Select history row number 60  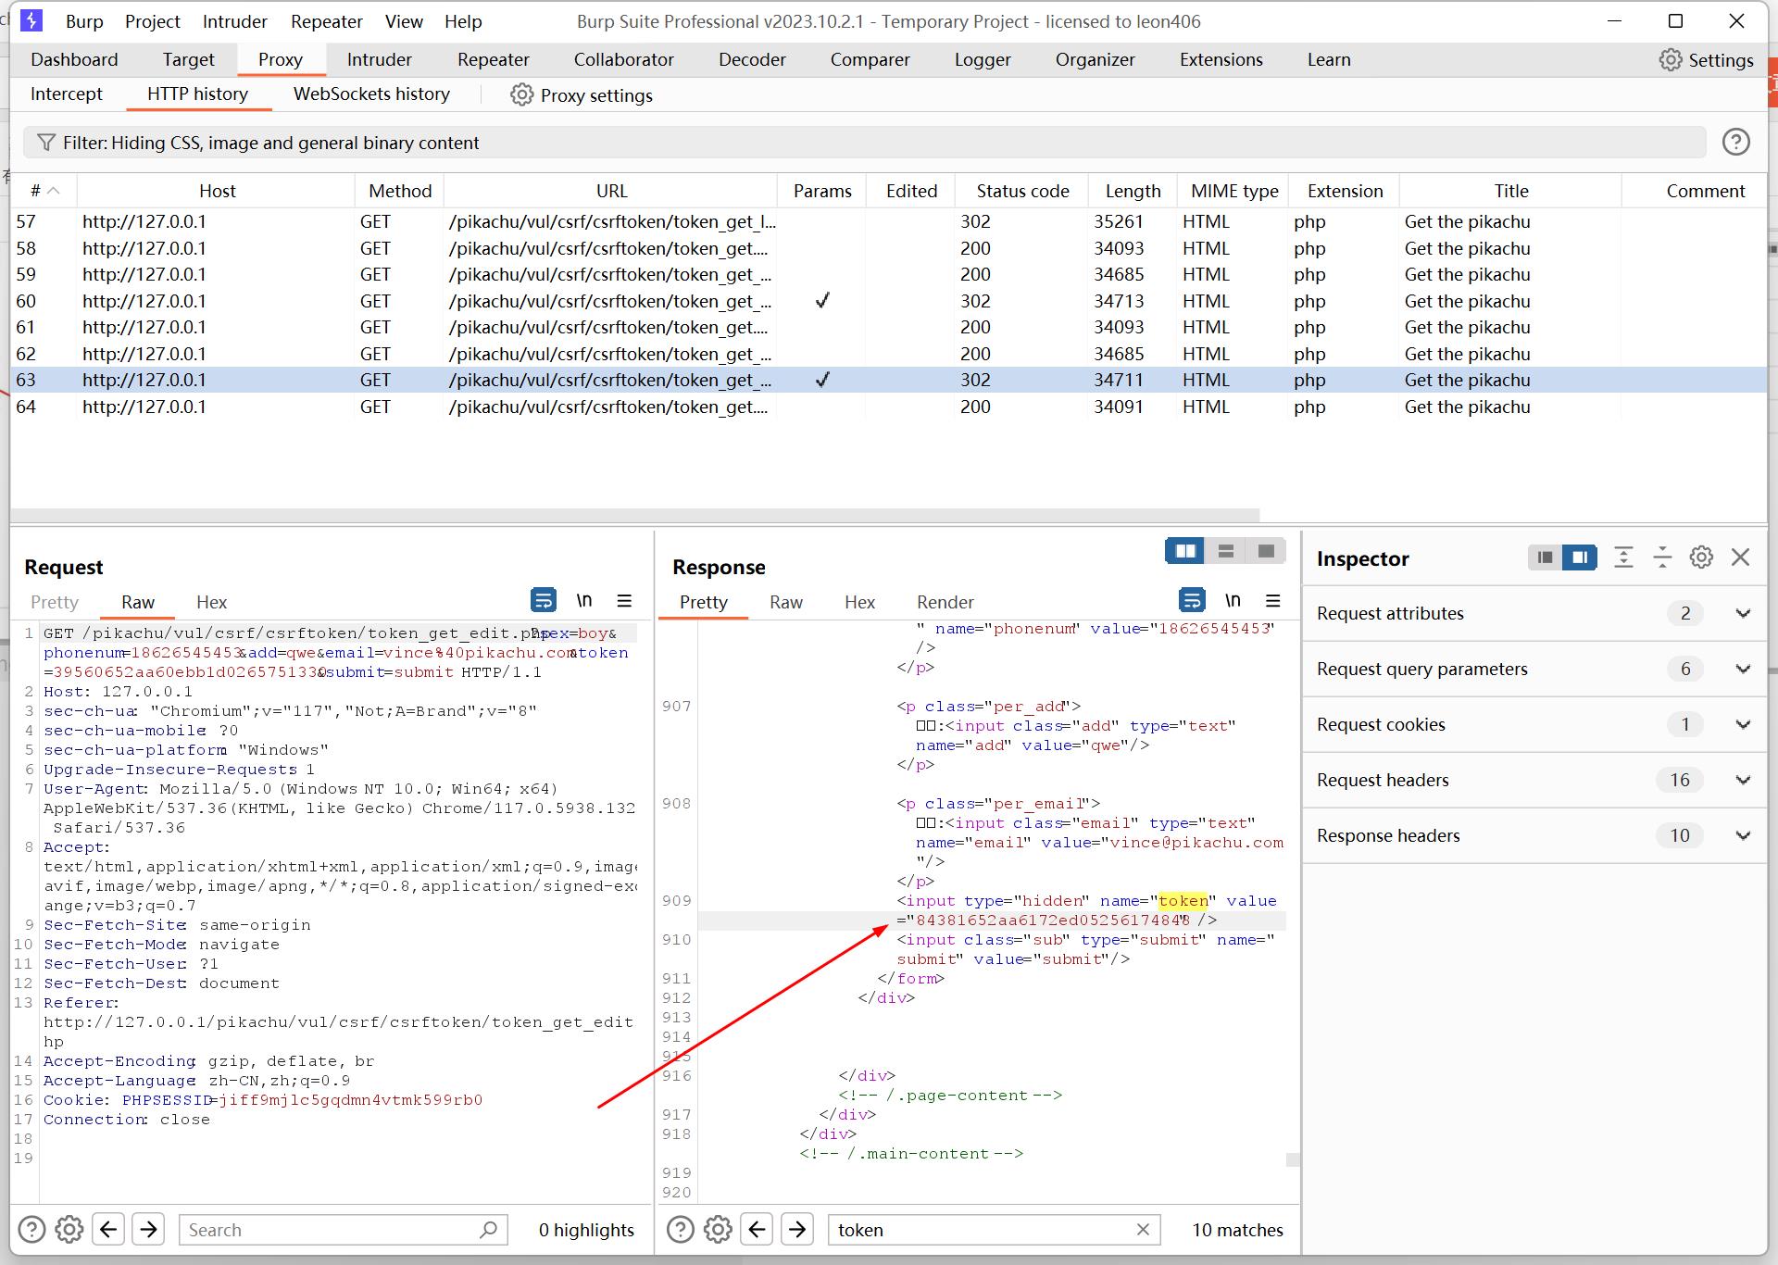pos(888,301)
